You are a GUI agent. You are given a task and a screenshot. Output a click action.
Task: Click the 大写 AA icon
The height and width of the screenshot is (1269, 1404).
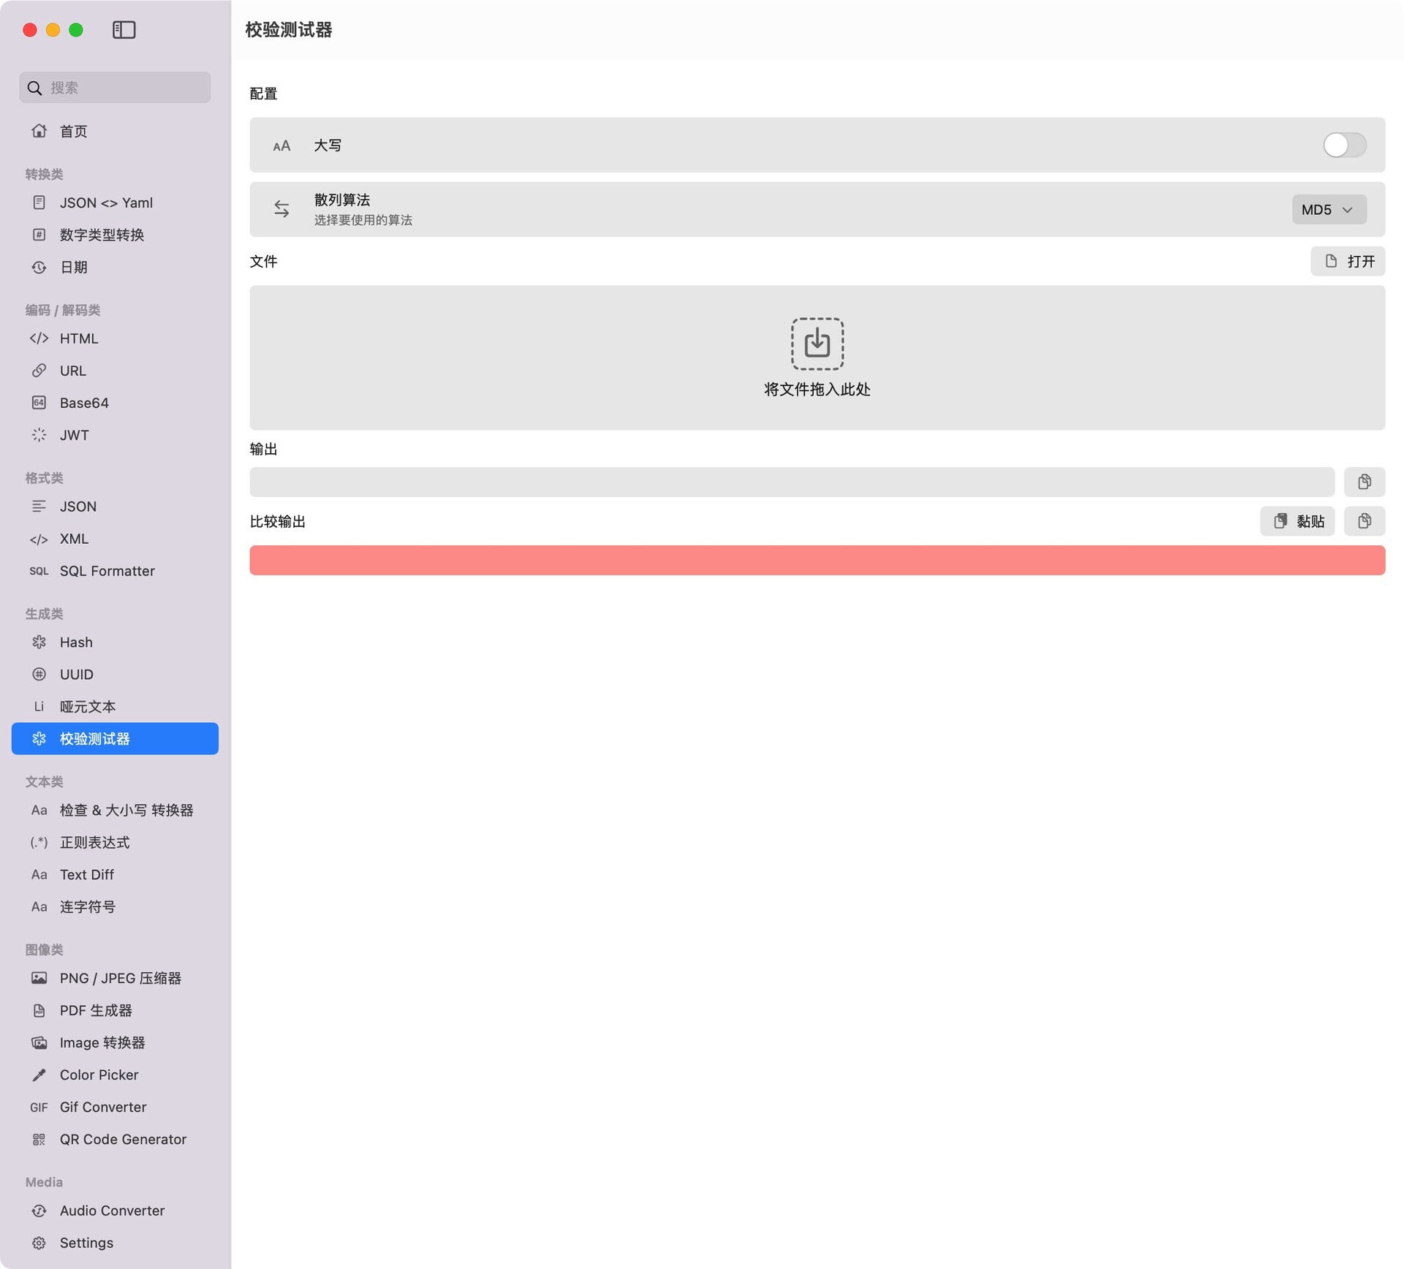pos(282,145)
